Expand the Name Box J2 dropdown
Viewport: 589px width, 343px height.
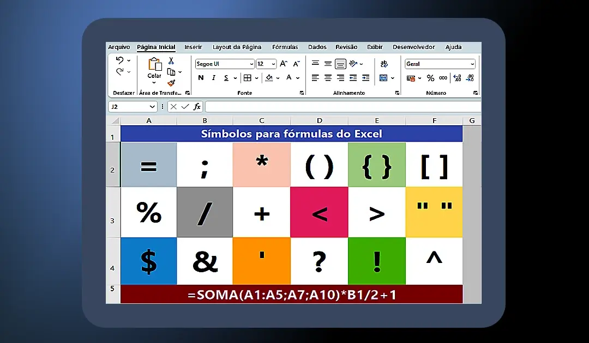pyautogui.click(x=152, y=107)
